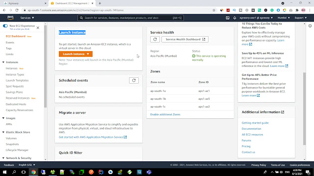Open the Services dropdown menu
This screenshot has width=314, height=176.
tap(27, 18)
